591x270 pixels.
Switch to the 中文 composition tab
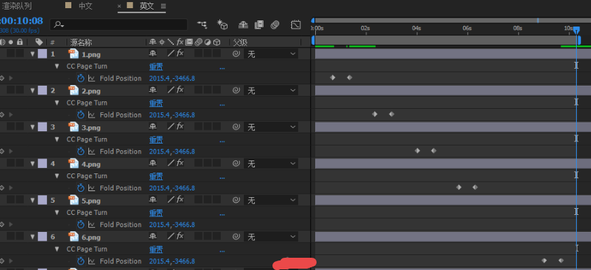85,6
